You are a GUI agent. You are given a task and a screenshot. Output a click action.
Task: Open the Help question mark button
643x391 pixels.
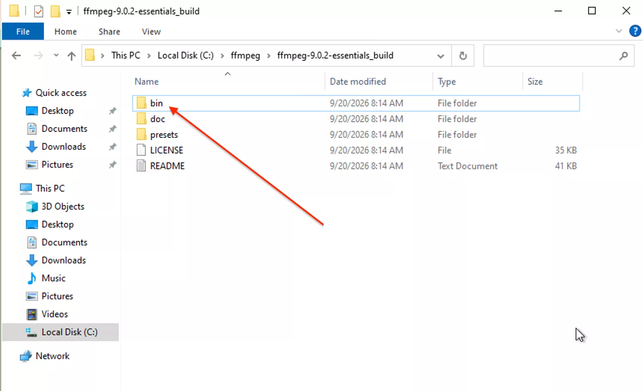point(635,31)
